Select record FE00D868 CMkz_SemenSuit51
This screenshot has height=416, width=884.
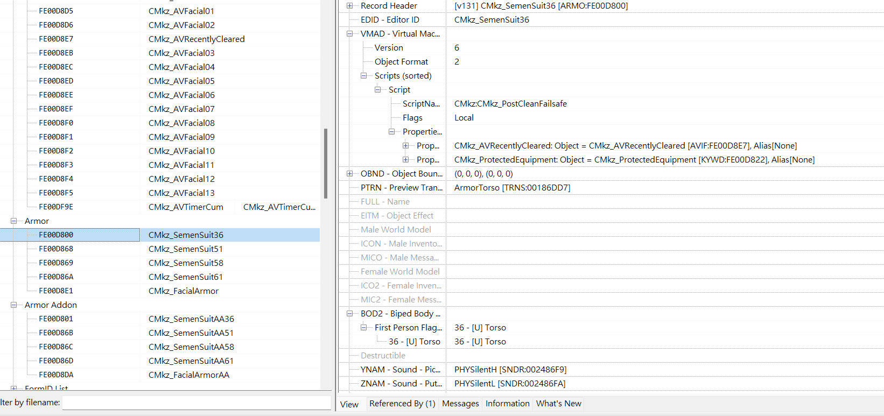pyautogui.click(x=160, y=249)
